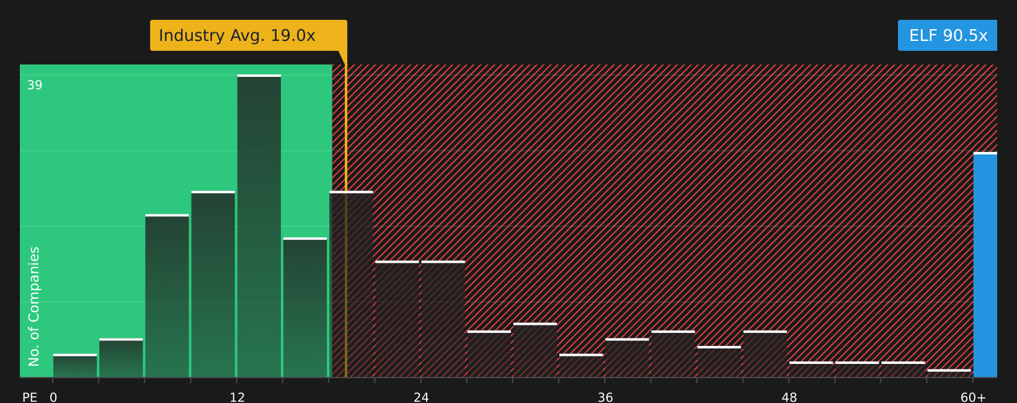Select the blue ELF bar at 60+
The height and width of the screenshot is (403, 1017).
pos(985,265)
